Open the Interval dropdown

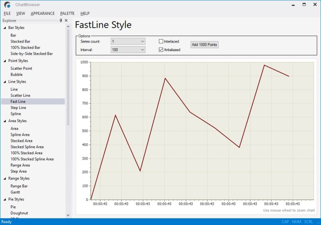click(128, 50)
